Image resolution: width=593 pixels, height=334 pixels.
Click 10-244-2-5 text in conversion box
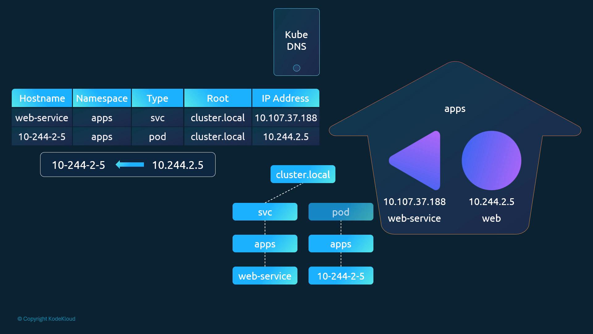click(x=78, y=165)
